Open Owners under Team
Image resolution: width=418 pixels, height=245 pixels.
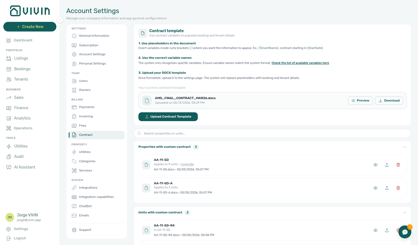point(81,90)
